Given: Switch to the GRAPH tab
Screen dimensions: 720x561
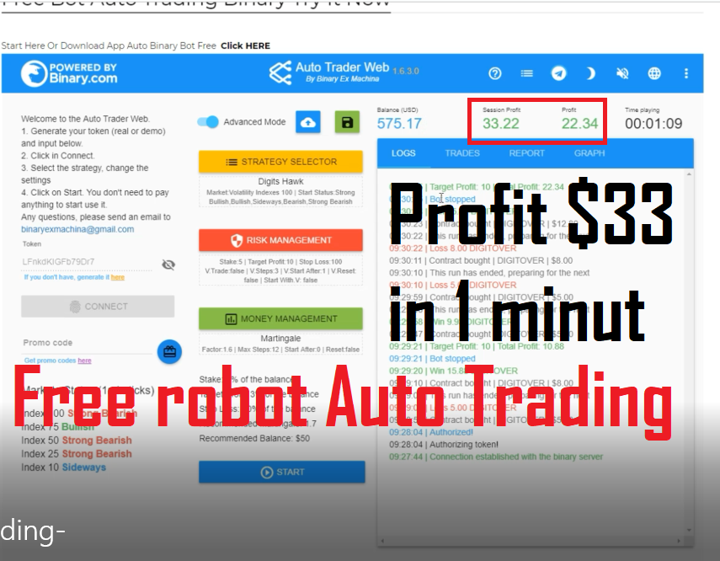Looking at the screenshot, I should (589, 153).
